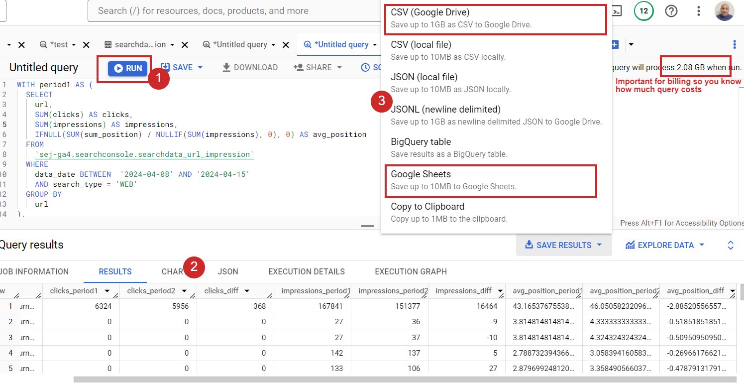Viewport: 744px width, 383px height.
Task: Switch to the Execution Graph tab
Action: pos(410,271)
